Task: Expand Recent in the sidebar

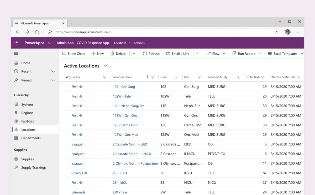Action: pyautogui.click(x=54, y=71)
